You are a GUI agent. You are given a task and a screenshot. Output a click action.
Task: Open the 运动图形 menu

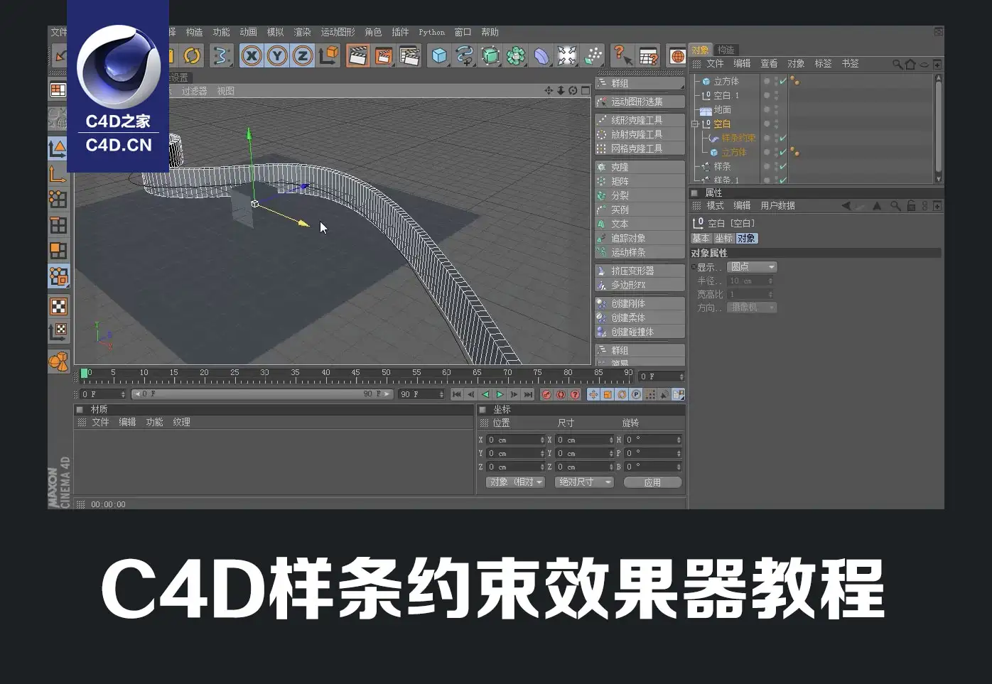click(338, 32)
